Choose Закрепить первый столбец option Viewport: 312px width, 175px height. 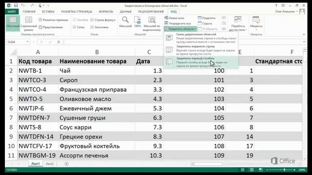coord(201,62)
